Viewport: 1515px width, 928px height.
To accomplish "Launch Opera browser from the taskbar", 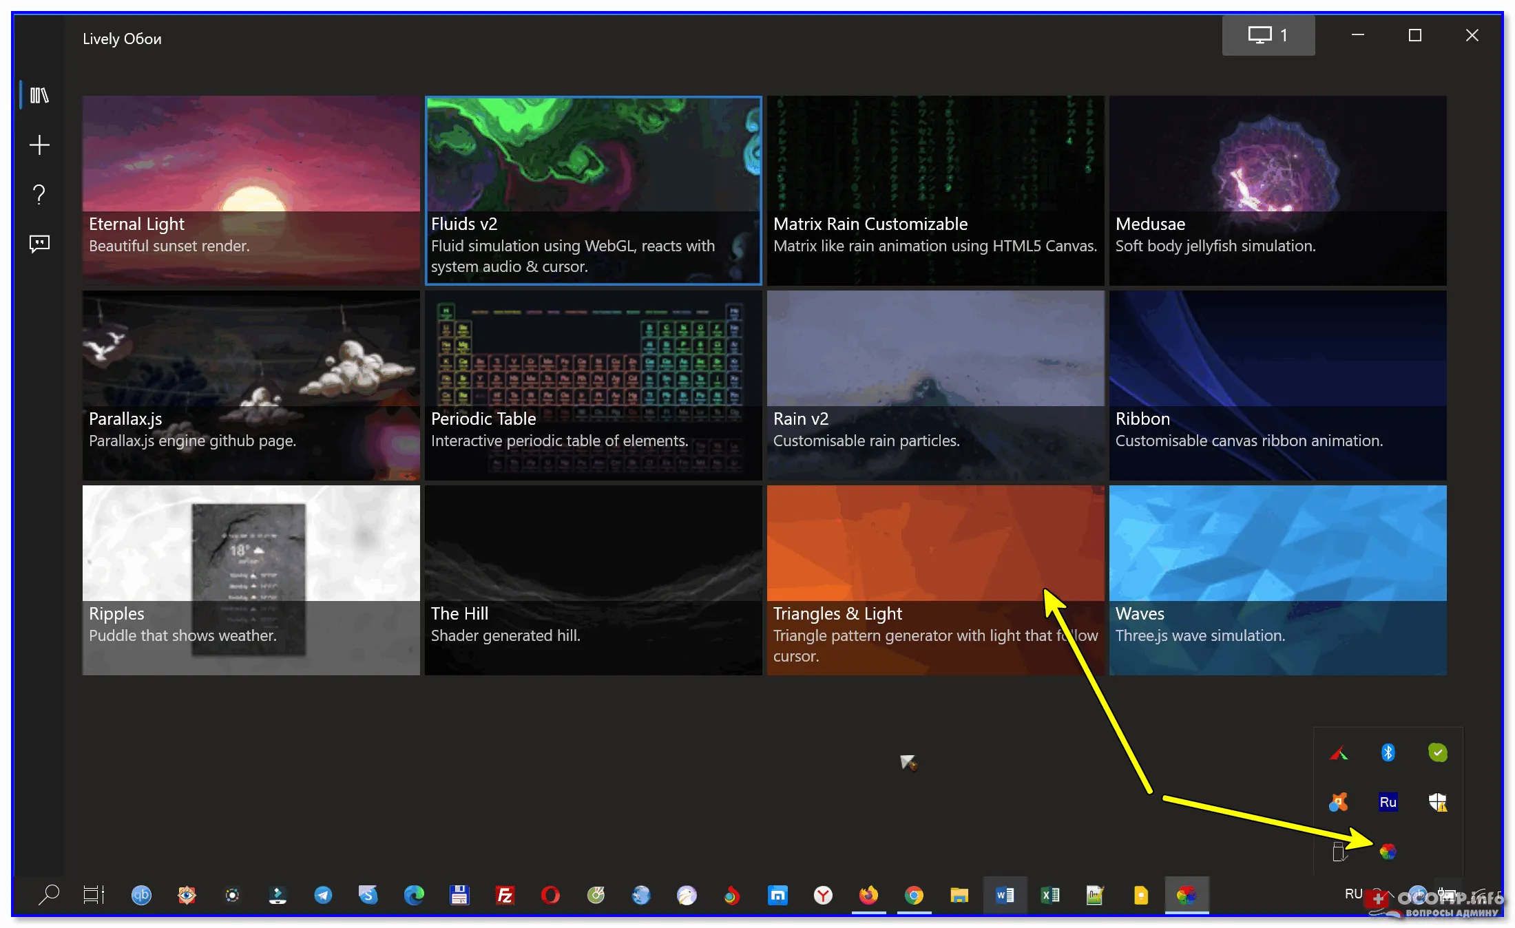I will point(550,895).
